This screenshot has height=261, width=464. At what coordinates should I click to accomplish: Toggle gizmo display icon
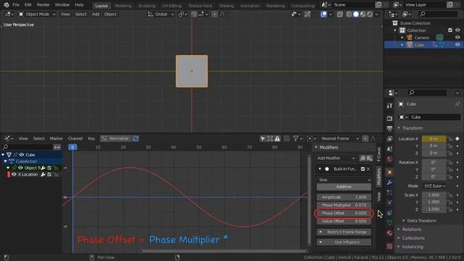[307, 14]
